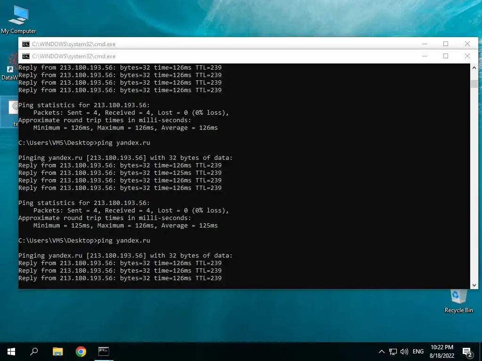
Task: Open the clock showing 10:22 PM
Action: click(442, 352)
